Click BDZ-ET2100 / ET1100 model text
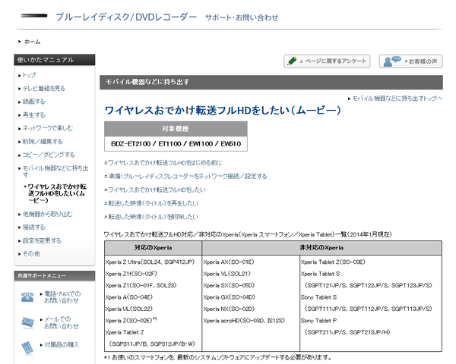Image resolution: width=456 pixels, height=364 pixels. pyautogui.click(x=146, y=143)
